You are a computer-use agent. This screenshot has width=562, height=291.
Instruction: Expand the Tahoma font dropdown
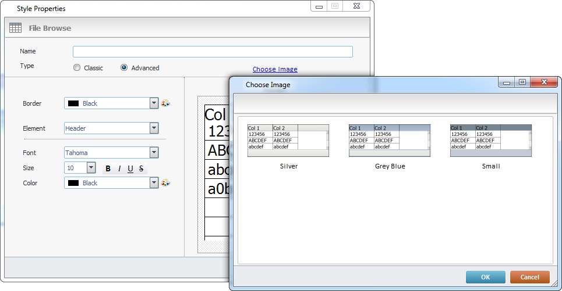154,153
